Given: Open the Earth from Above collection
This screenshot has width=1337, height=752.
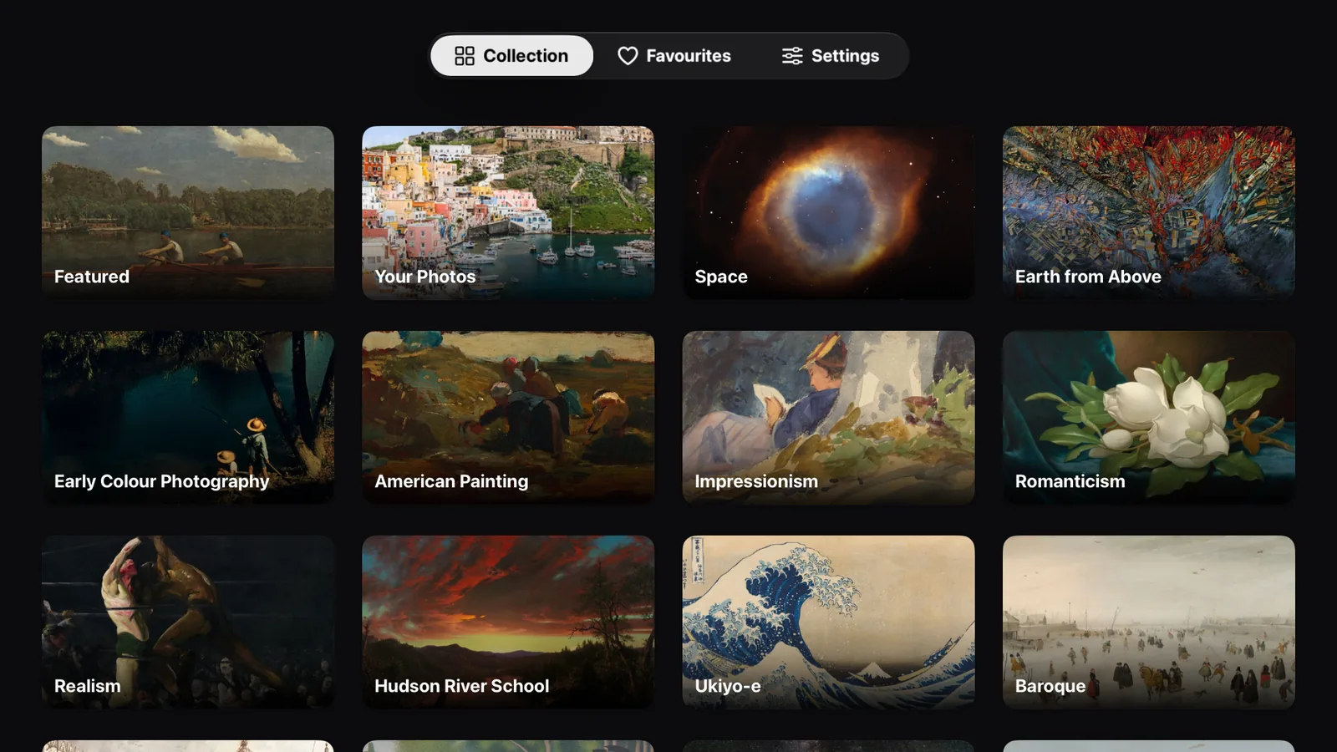Looking at the screenshot, I should 1149,213.
